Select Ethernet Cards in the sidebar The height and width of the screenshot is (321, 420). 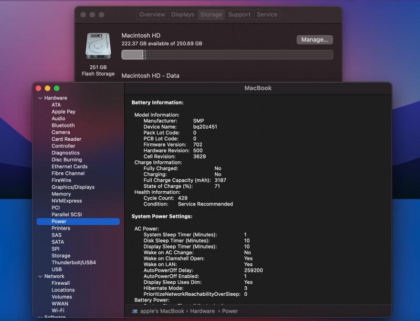(x=70, y=167)
